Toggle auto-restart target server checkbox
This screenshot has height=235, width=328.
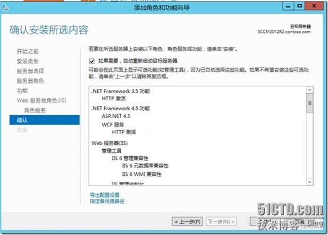pos(92,61)
